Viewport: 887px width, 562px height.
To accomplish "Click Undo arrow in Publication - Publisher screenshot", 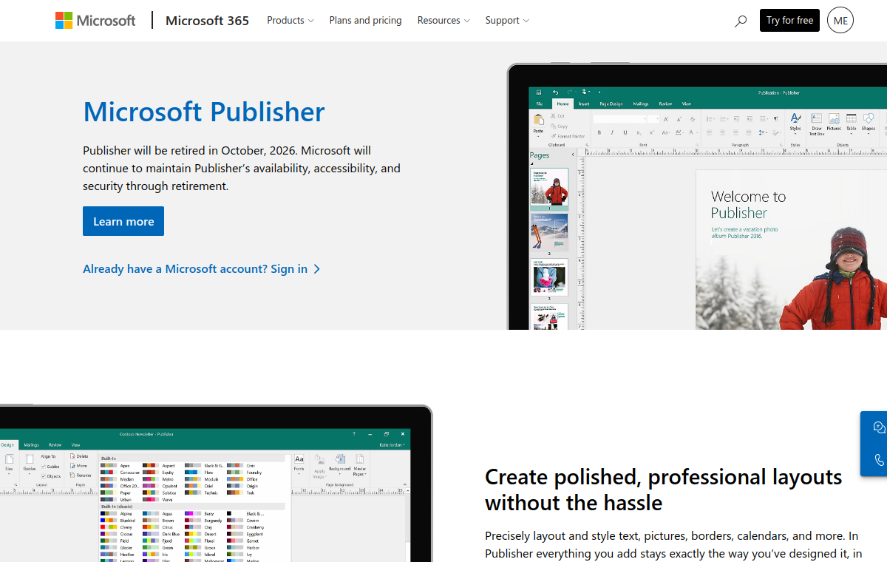I will [555, 92].
